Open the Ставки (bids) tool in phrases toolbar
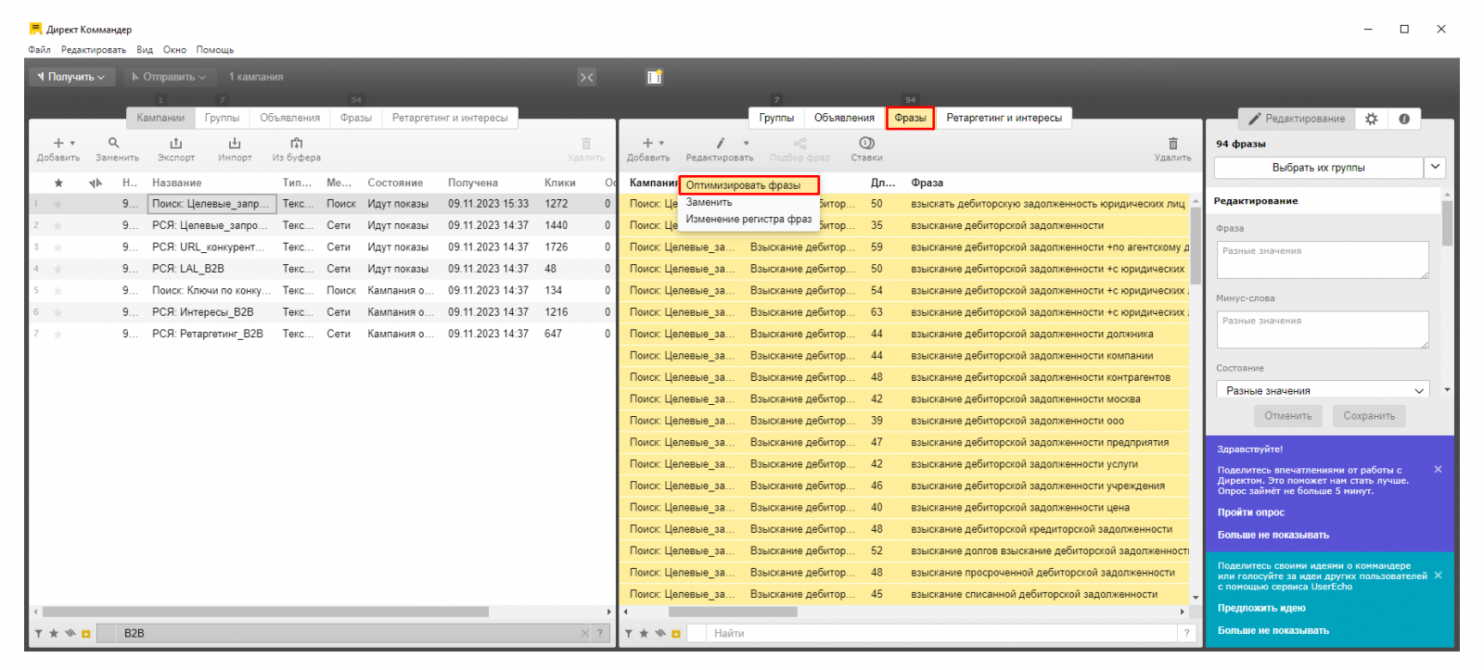This screenshot has width=1484, height=670. tap(866, 144)
